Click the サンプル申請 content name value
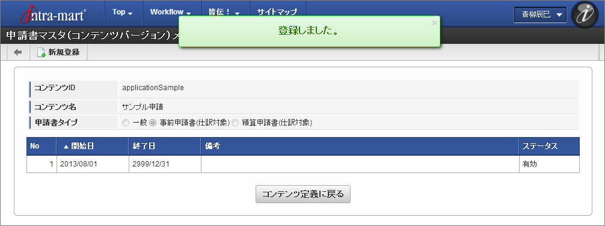This screenshot has width=605, height=226. pyautogui.click(x=143, y=107)
